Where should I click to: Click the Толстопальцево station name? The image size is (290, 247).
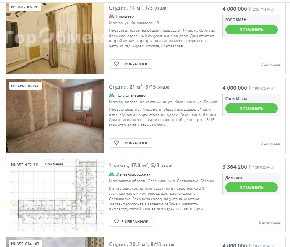(x=131, y=95)
